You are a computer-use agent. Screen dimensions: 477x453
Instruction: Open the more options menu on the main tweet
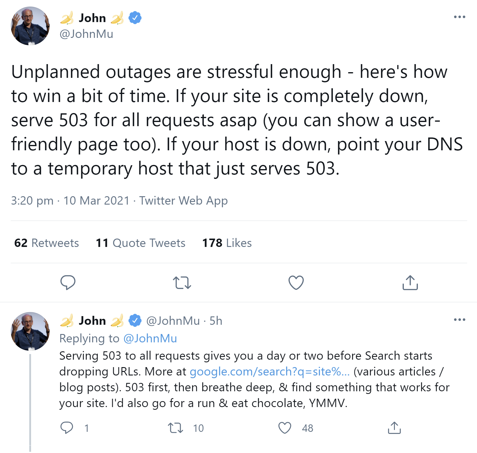tap(460, 17)
